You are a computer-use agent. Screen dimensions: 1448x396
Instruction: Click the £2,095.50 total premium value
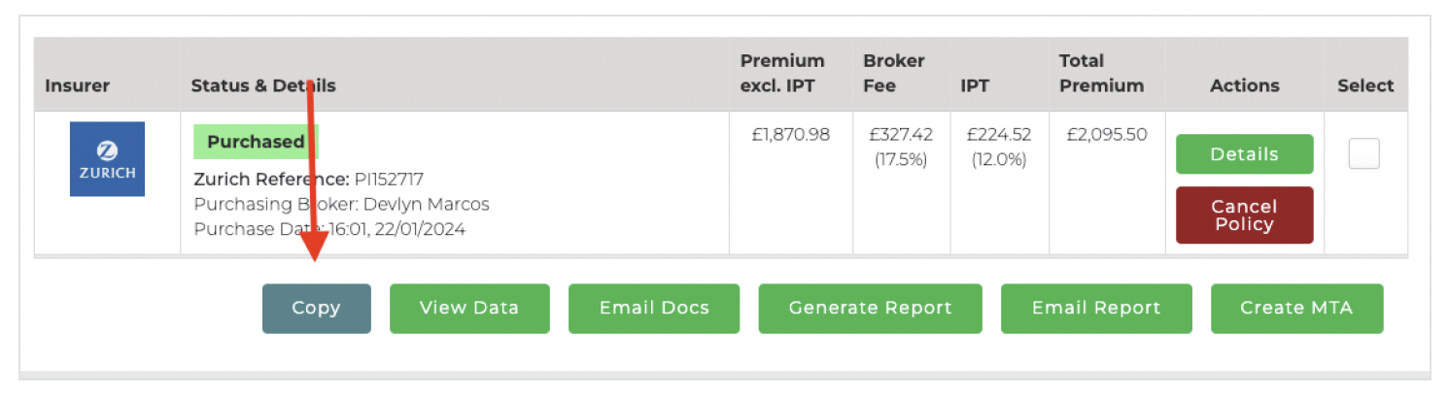click(1106, 135)
